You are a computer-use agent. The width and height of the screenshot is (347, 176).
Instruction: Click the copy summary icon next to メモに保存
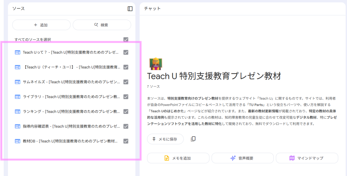193,139
